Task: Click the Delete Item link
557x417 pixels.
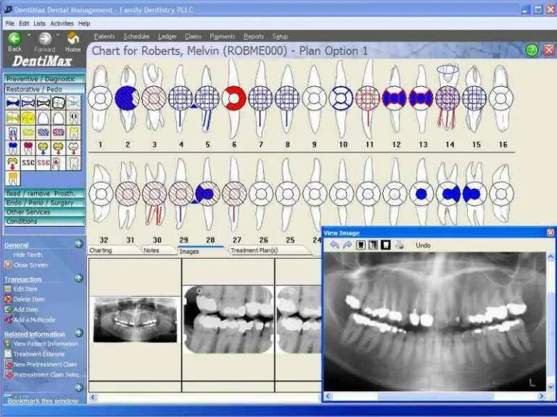Action: 29,299
